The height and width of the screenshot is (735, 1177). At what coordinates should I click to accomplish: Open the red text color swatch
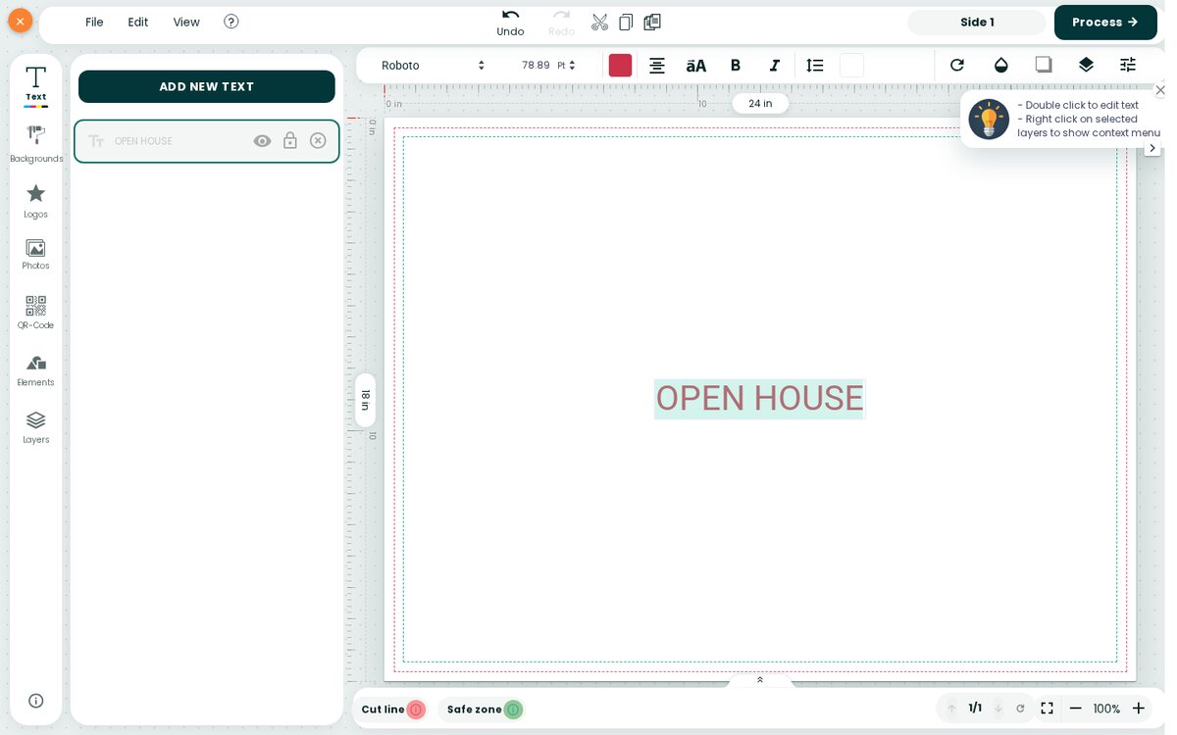pyautogui.click(x=620, y=66)
